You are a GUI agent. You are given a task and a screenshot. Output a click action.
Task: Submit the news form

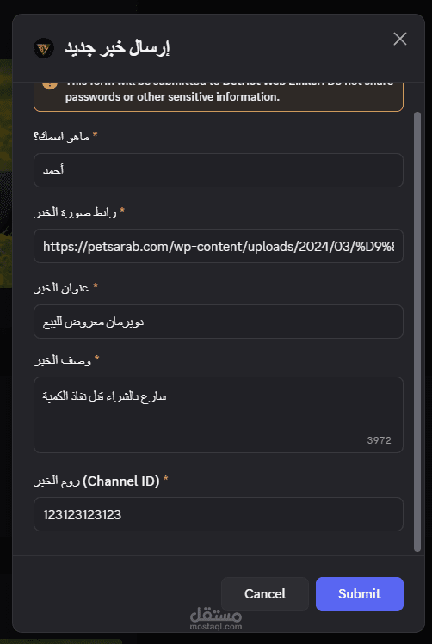pyautogui.click(x=360, y=594)
